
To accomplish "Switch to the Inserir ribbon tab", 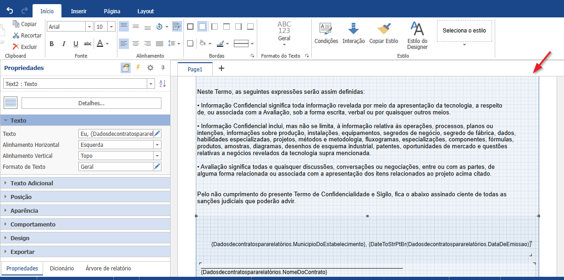I will point(79,11).
